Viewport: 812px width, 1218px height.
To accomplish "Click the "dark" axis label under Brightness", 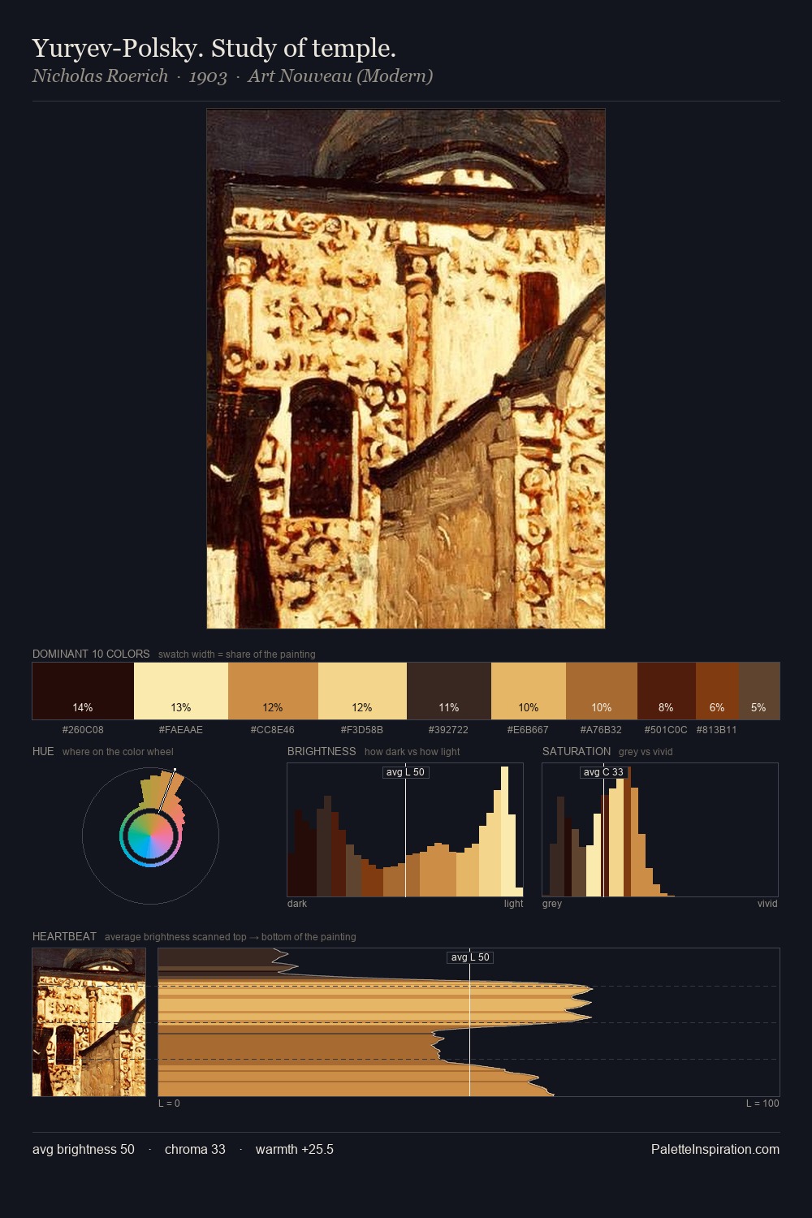I will (x=297, y=904).
